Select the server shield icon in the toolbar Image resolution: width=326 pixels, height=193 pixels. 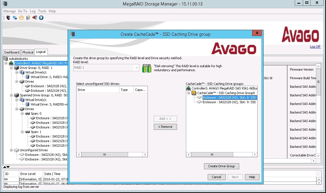tap(8, 18)
